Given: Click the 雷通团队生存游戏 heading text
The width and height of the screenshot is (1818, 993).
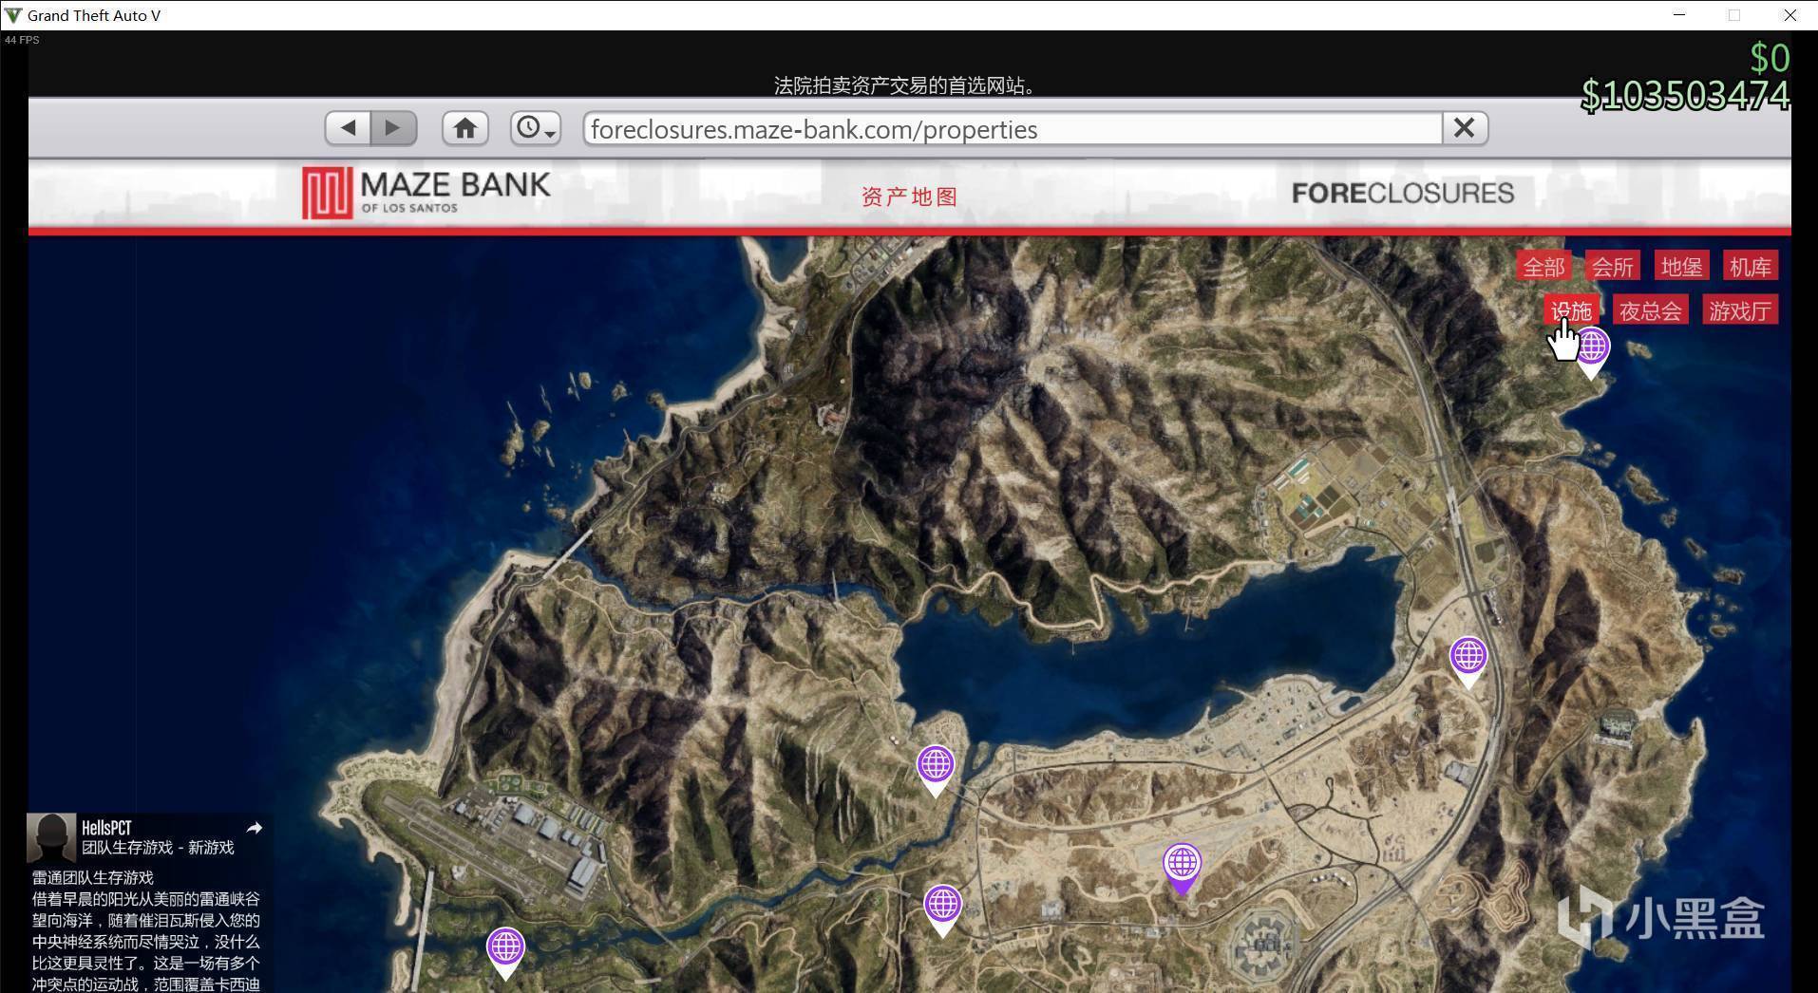Looking at the screenshot, I should 93,878.
